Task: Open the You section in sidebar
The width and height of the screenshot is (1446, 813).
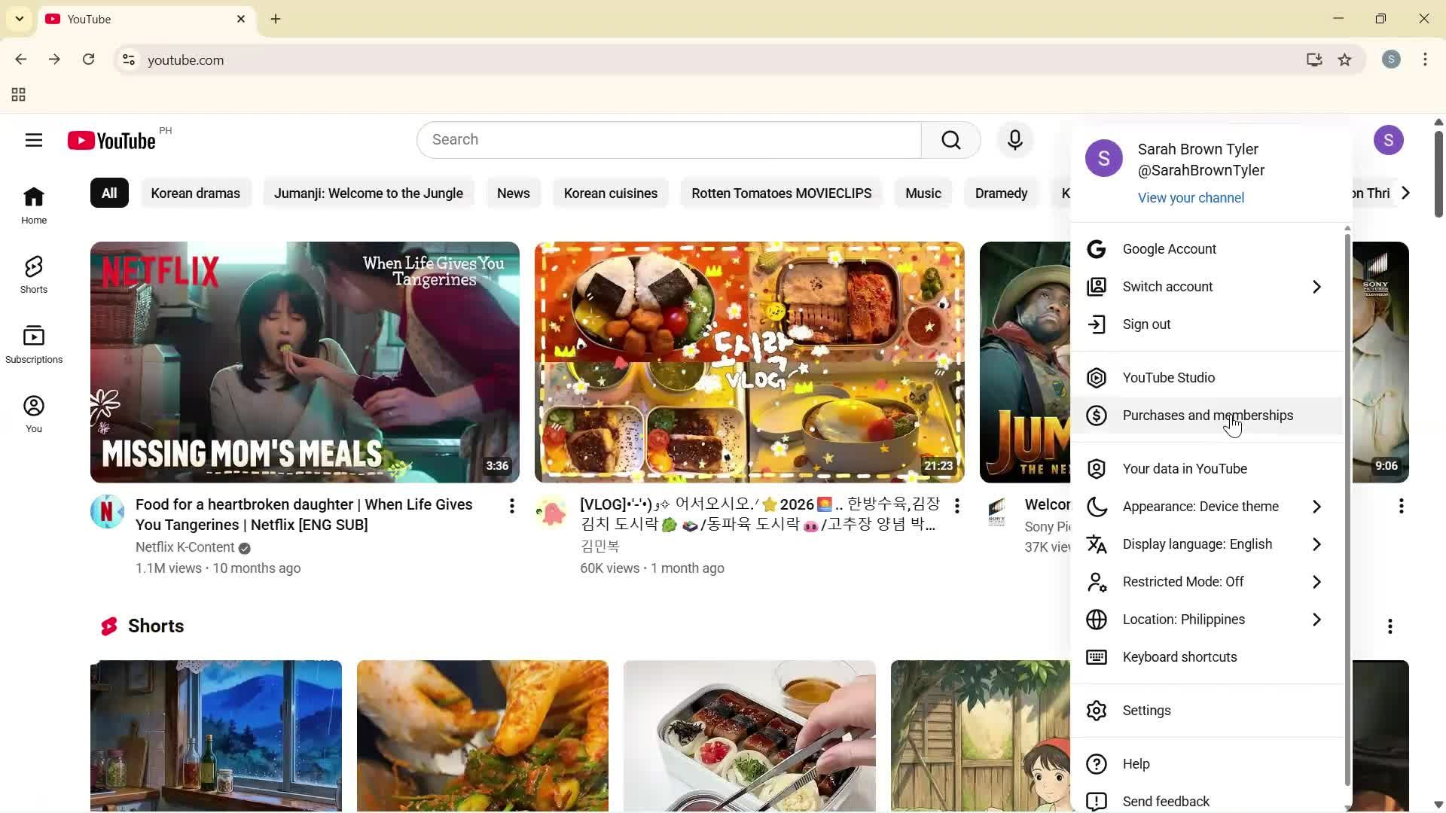Action: 33,413
